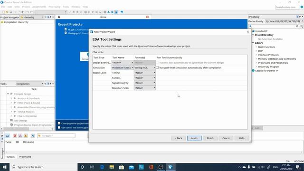Uncheck Close page after project load

[59, 123]
